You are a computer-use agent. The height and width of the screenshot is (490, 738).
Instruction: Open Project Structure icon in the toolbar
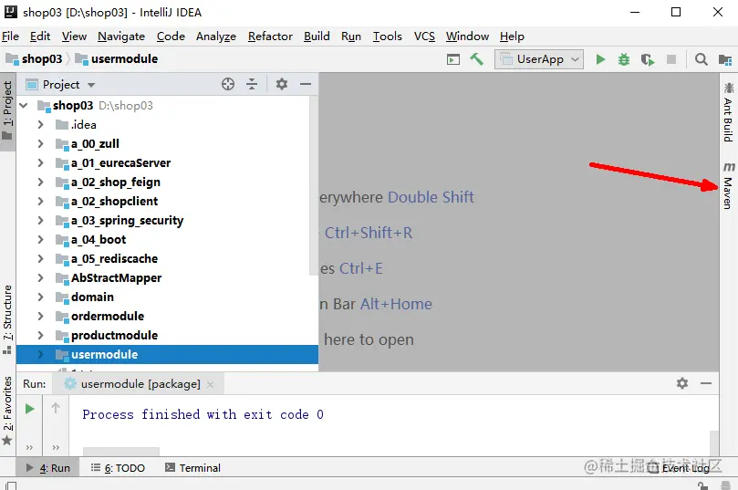[725, 60]
